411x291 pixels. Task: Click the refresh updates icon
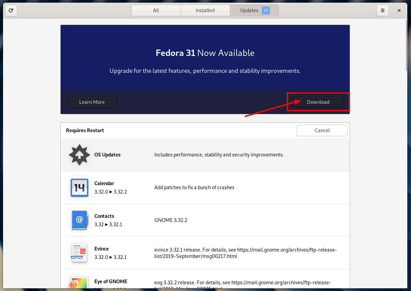click(x=11, y=10)
